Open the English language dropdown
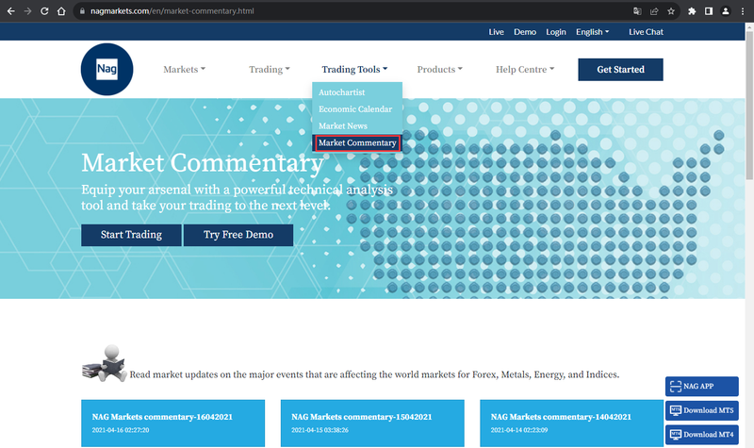Viewport: 754px width, 448px height. [x=593, y=32]
